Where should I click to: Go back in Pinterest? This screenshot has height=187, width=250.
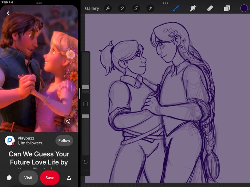pos(8,13)
